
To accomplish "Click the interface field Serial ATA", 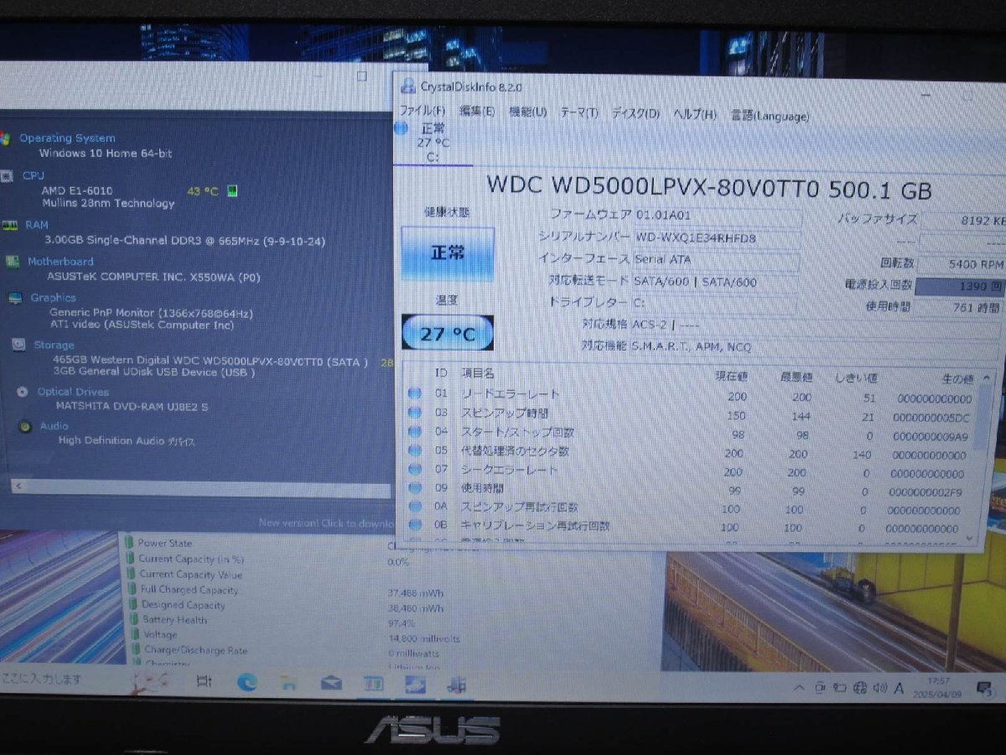I will tap(717, 260).
